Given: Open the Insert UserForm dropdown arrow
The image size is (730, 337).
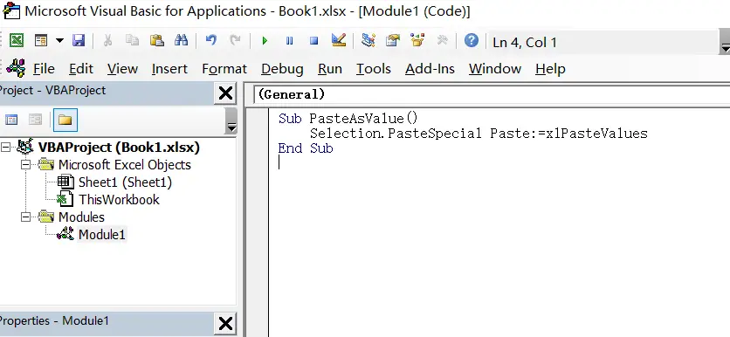Looking at the screenshot, I should (x=59, y=41).
